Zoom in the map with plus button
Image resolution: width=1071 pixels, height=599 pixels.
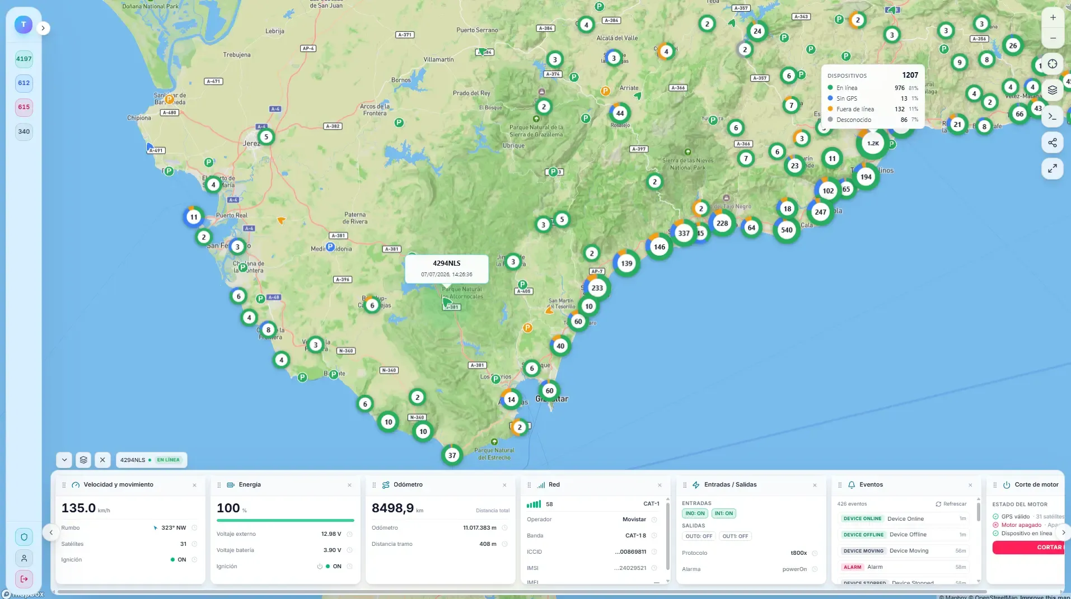[1053, 17]
